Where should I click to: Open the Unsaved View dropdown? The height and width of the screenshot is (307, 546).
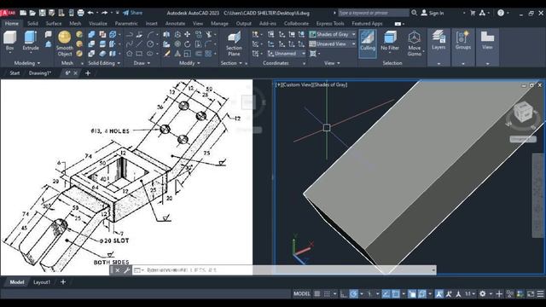click(333, 43)
